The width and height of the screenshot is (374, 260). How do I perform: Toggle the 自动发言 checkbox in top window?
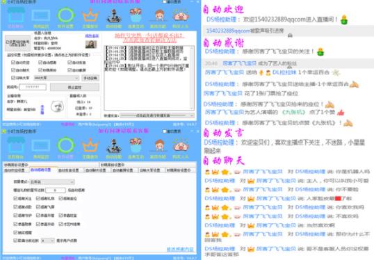coord(70,63)
